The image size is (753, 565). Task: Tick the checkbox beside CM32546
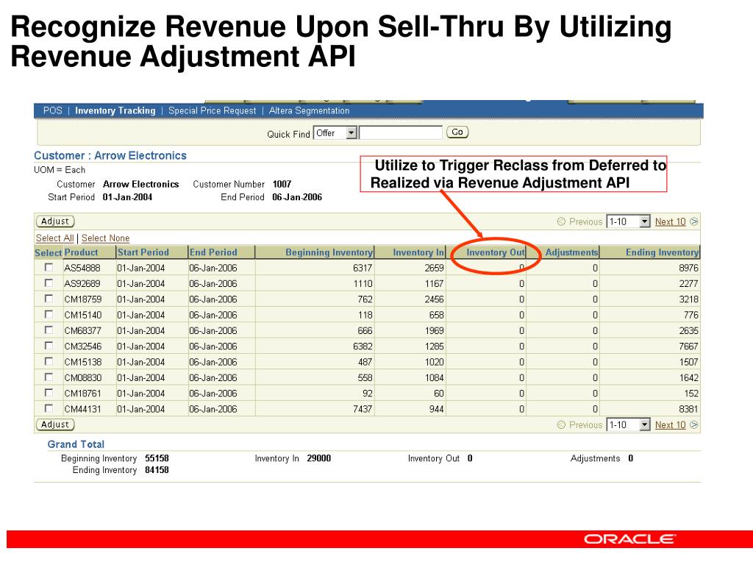click(x=49, y=346)
